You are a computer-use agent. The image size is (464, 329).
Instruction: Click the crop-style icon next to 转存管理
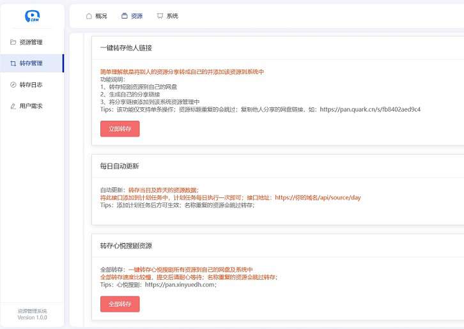point(13,63)
